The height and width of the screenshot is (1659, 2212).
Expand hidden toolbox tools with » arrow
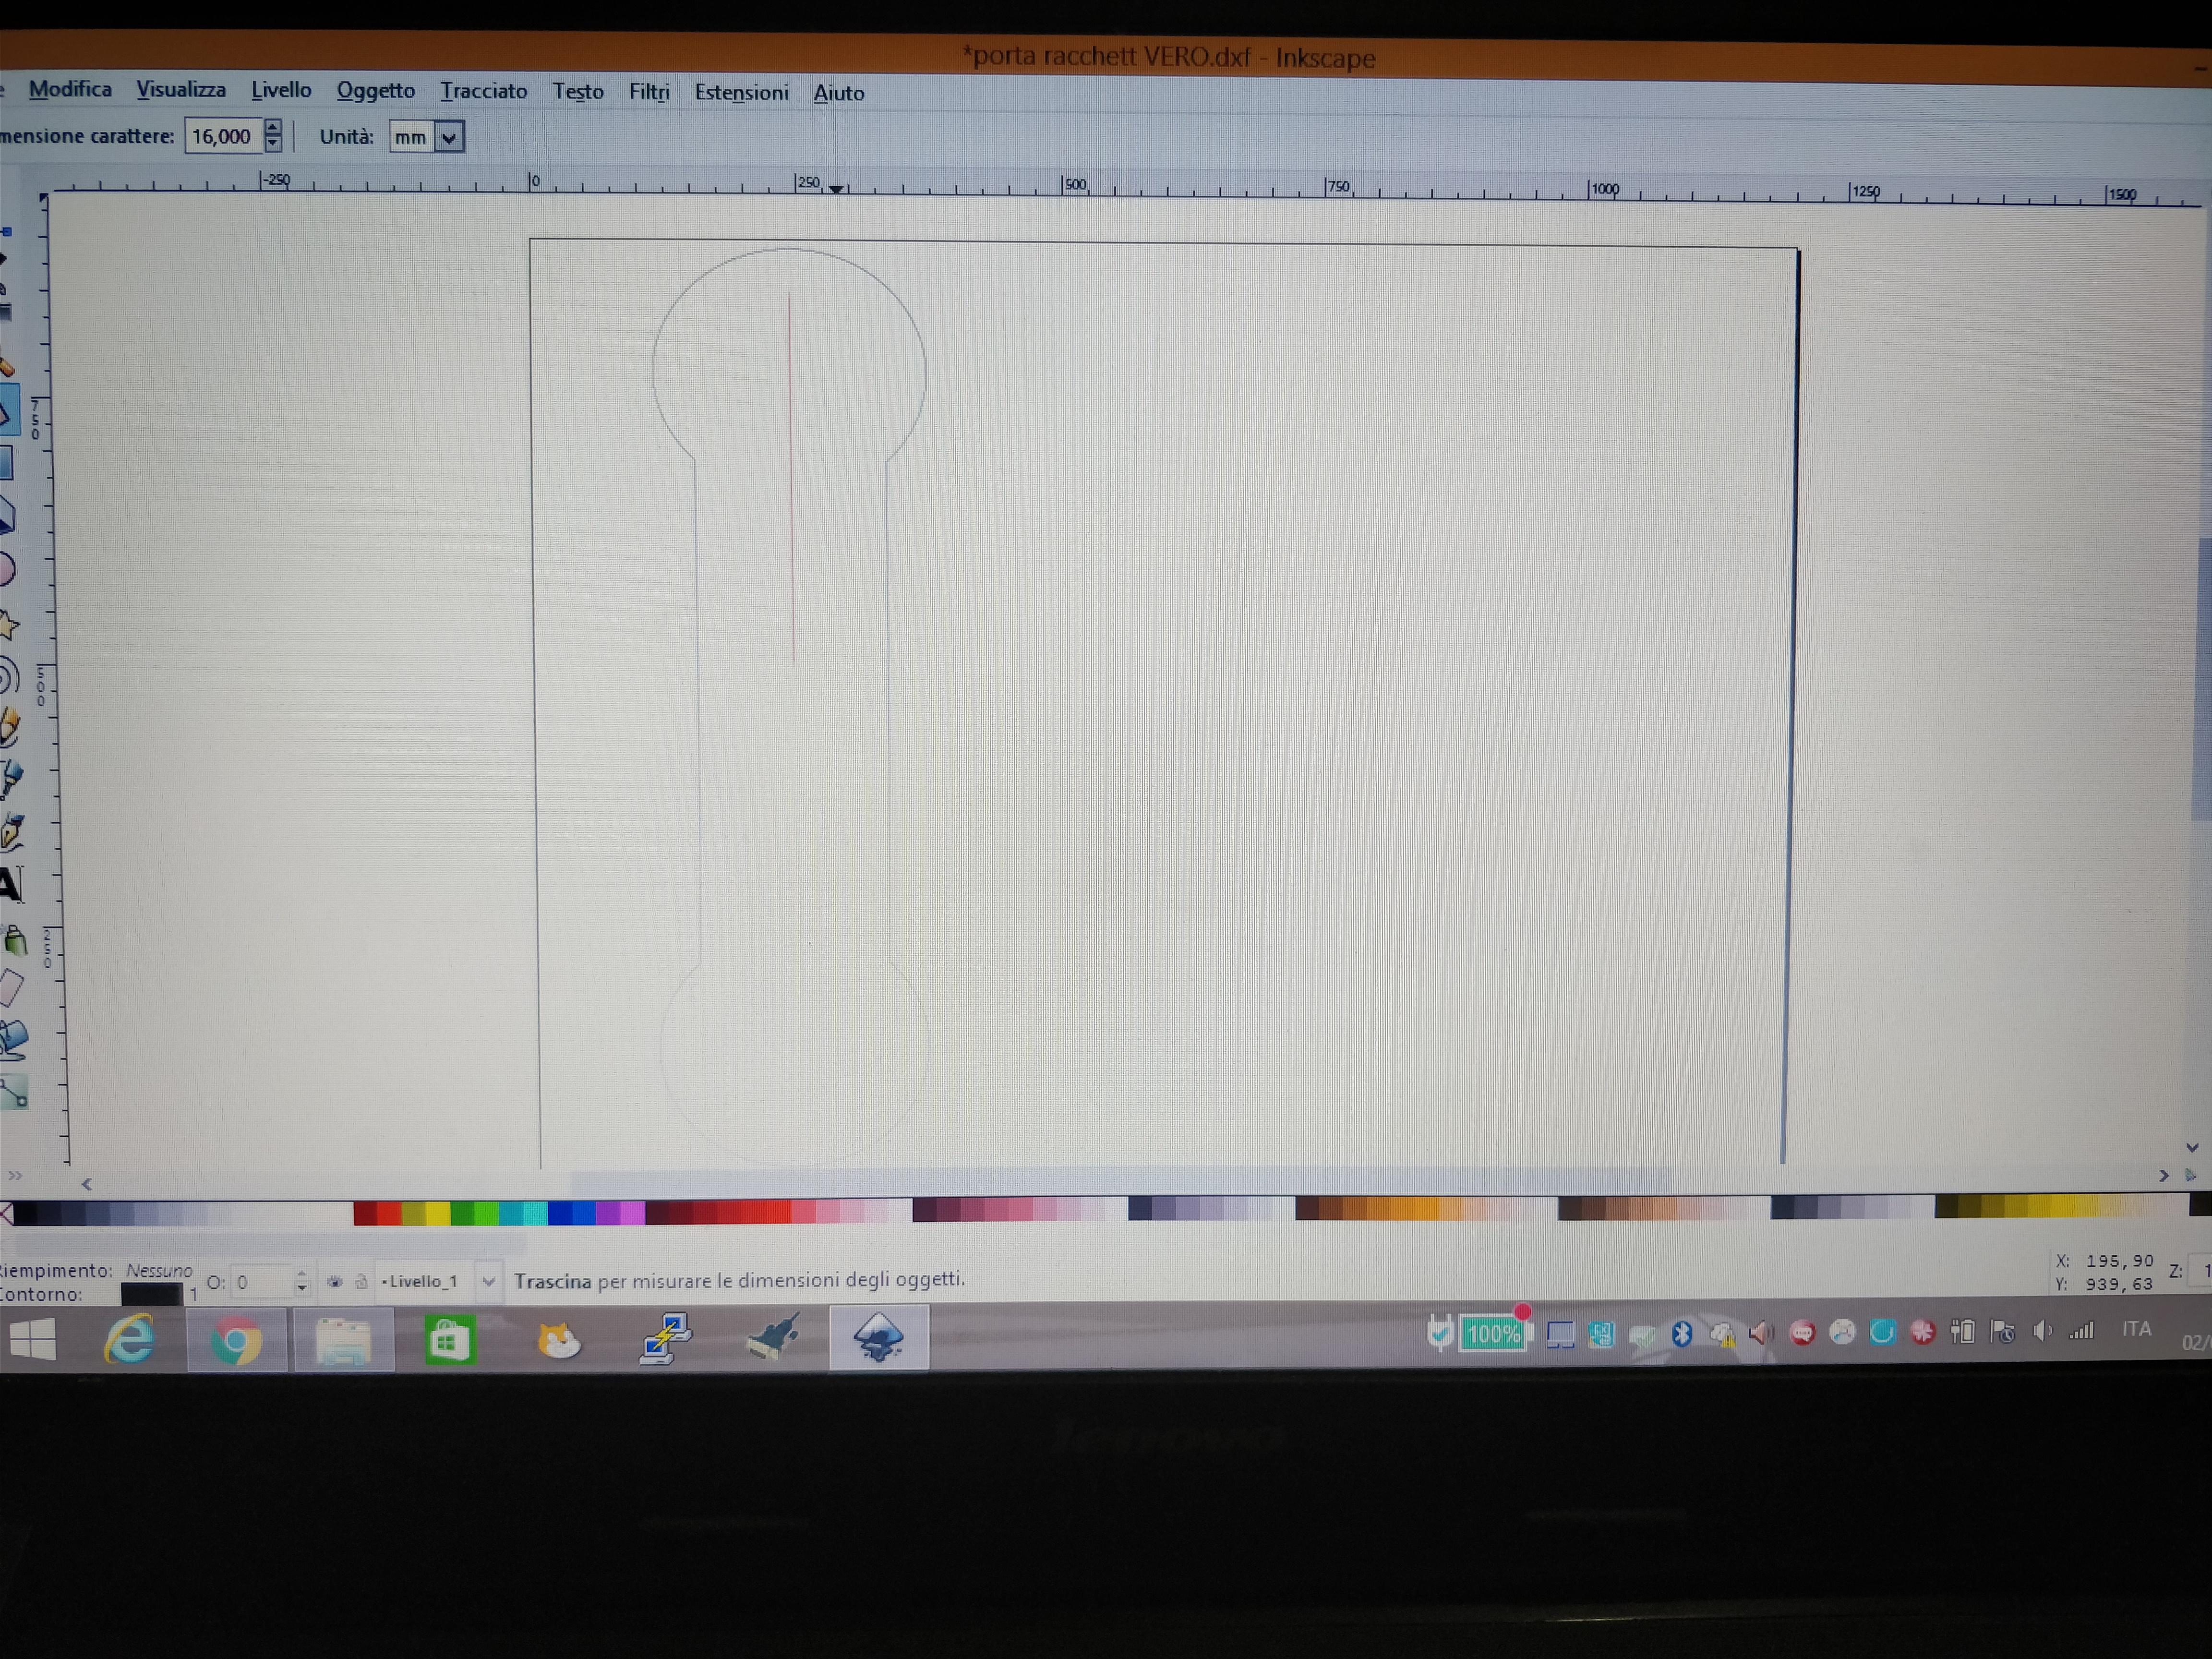(x=14, y=1176)
